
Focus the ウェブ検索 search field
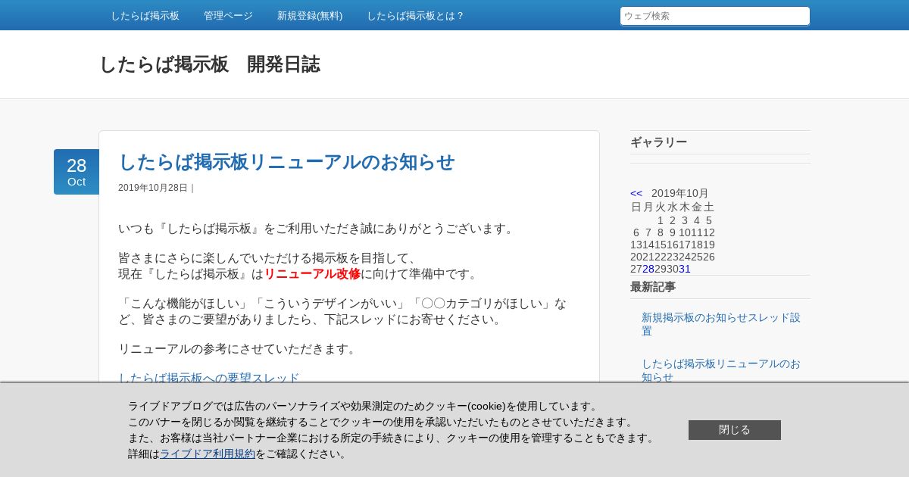click(x=715, y=16)
